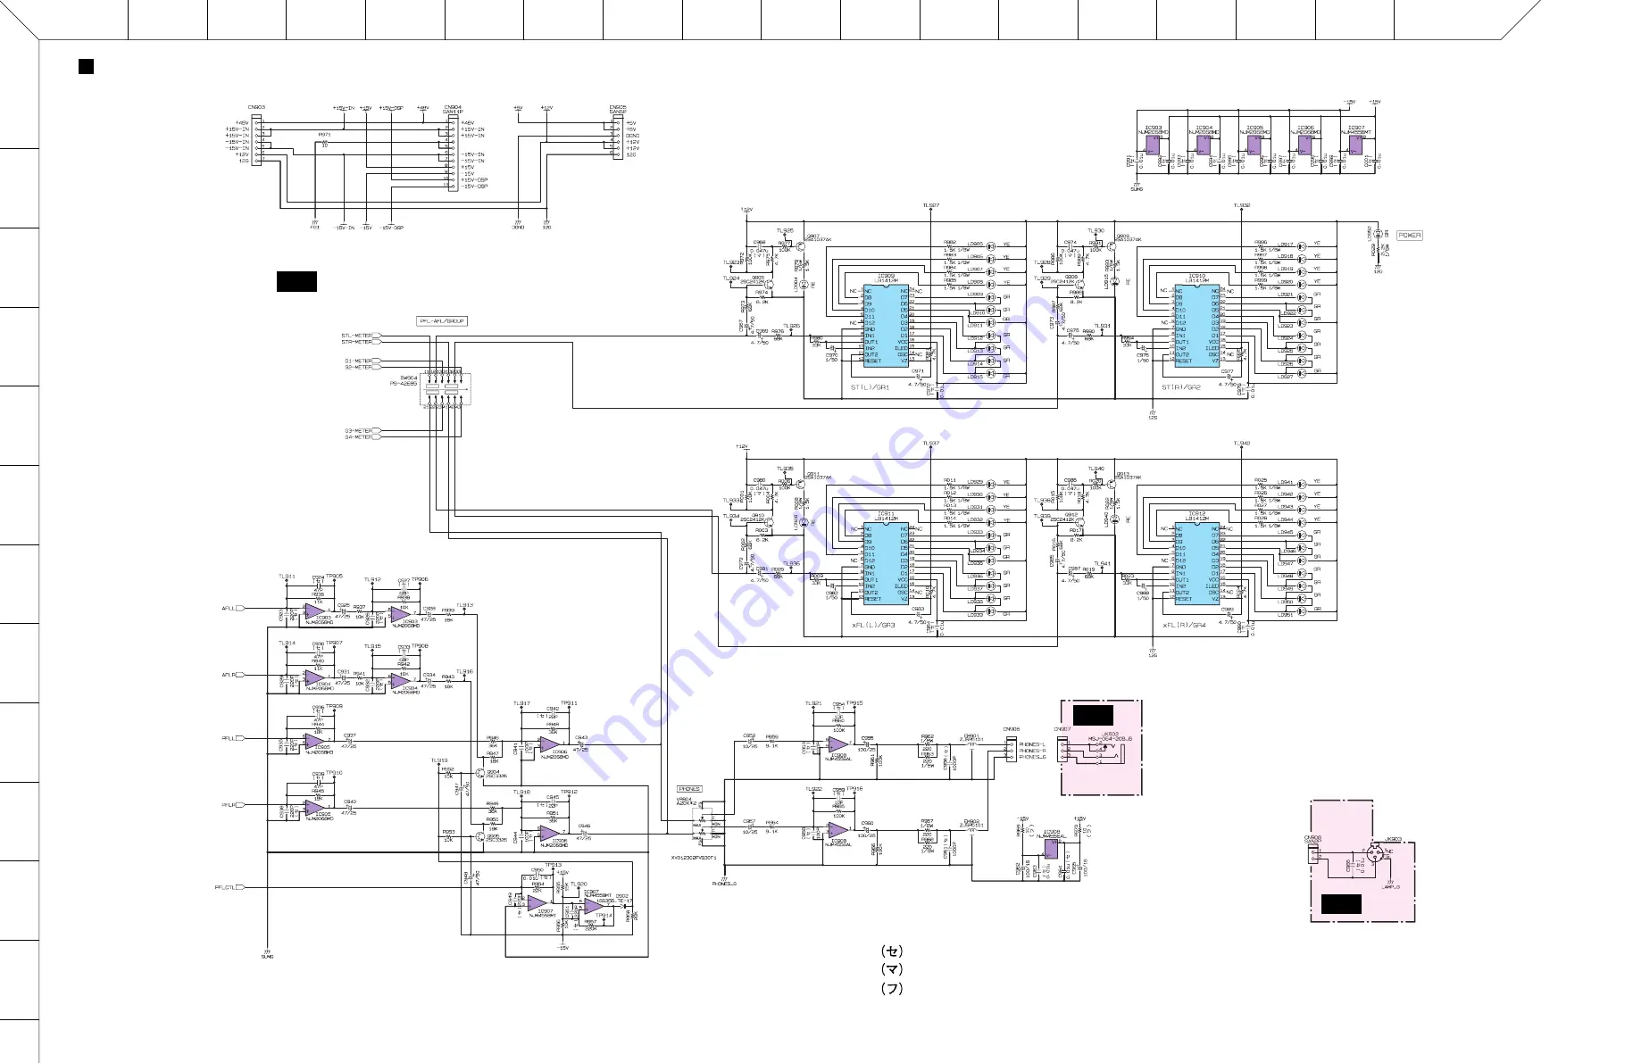This screenshot has width=1633, height=1063.
Task: Click the IC908 purple power block near +15V
Action: pyautogui.click(x=1052, y=848)
